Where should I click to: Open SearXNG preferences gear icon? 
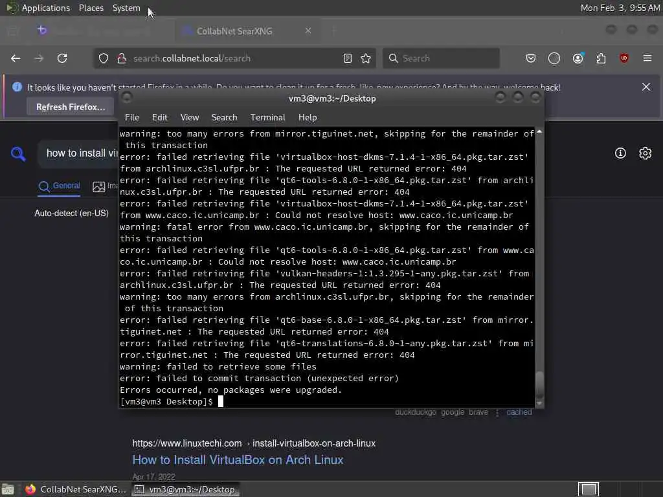(x=646, y=153)
